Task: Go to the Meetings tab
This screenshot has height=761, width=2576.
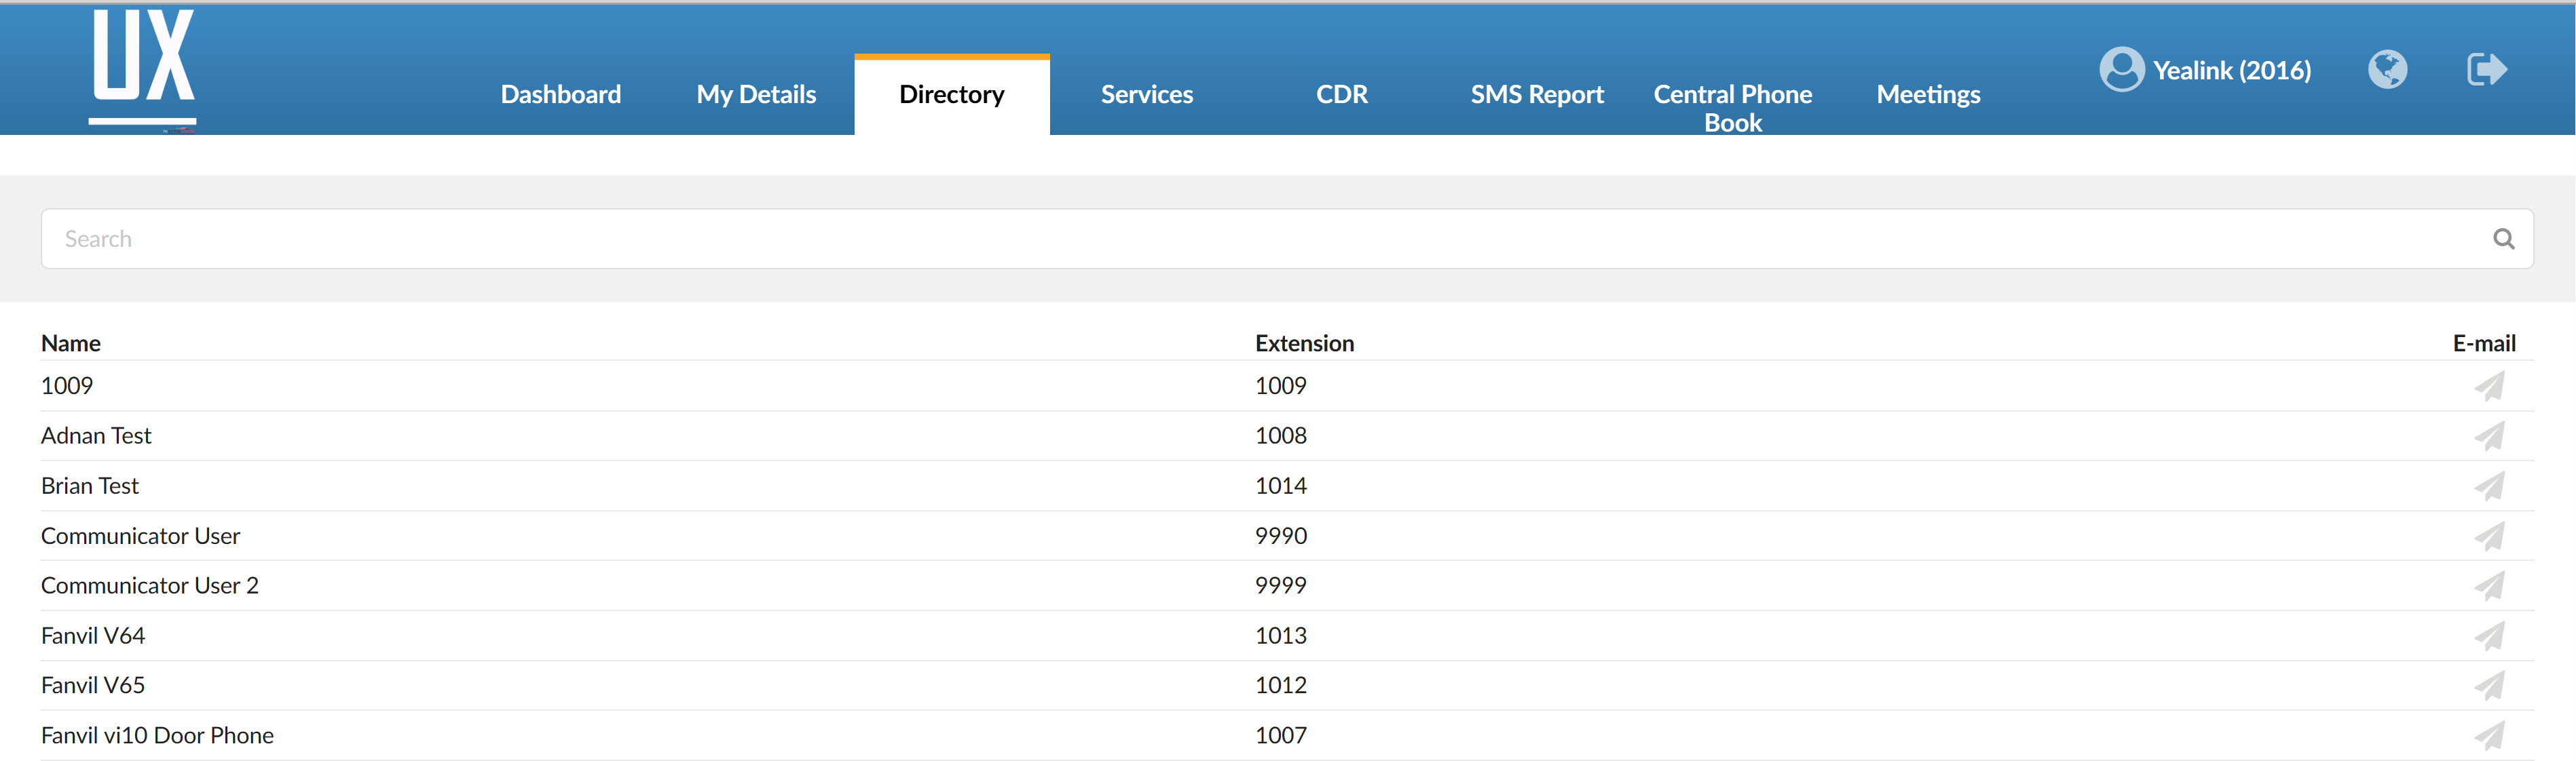Action: [1928, 94]
